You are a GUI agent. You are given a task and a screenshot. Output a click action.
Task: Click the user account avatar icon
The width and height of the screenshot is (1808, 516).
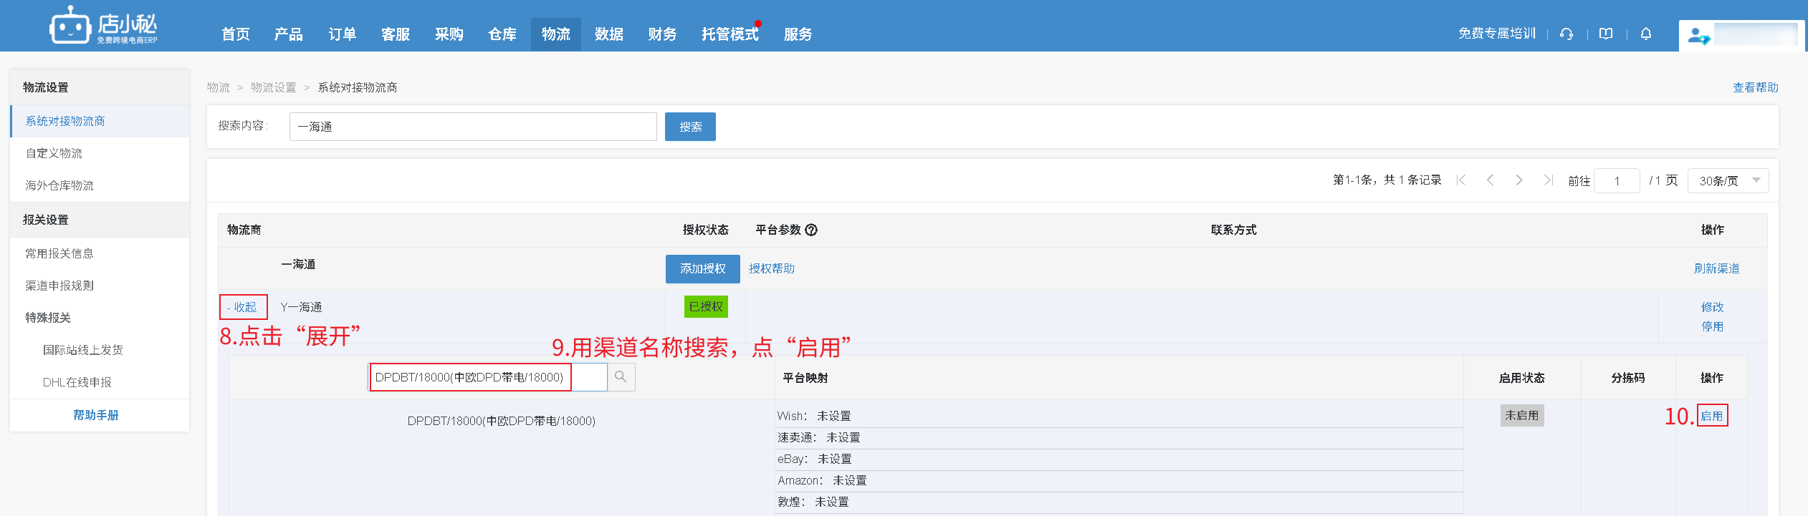(x=1698, y=35)
